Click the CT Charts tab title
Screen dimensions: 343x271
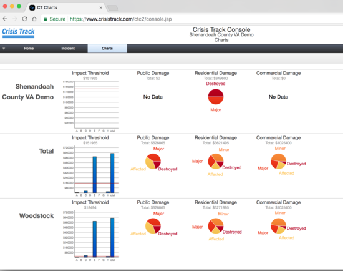(47, 7)
